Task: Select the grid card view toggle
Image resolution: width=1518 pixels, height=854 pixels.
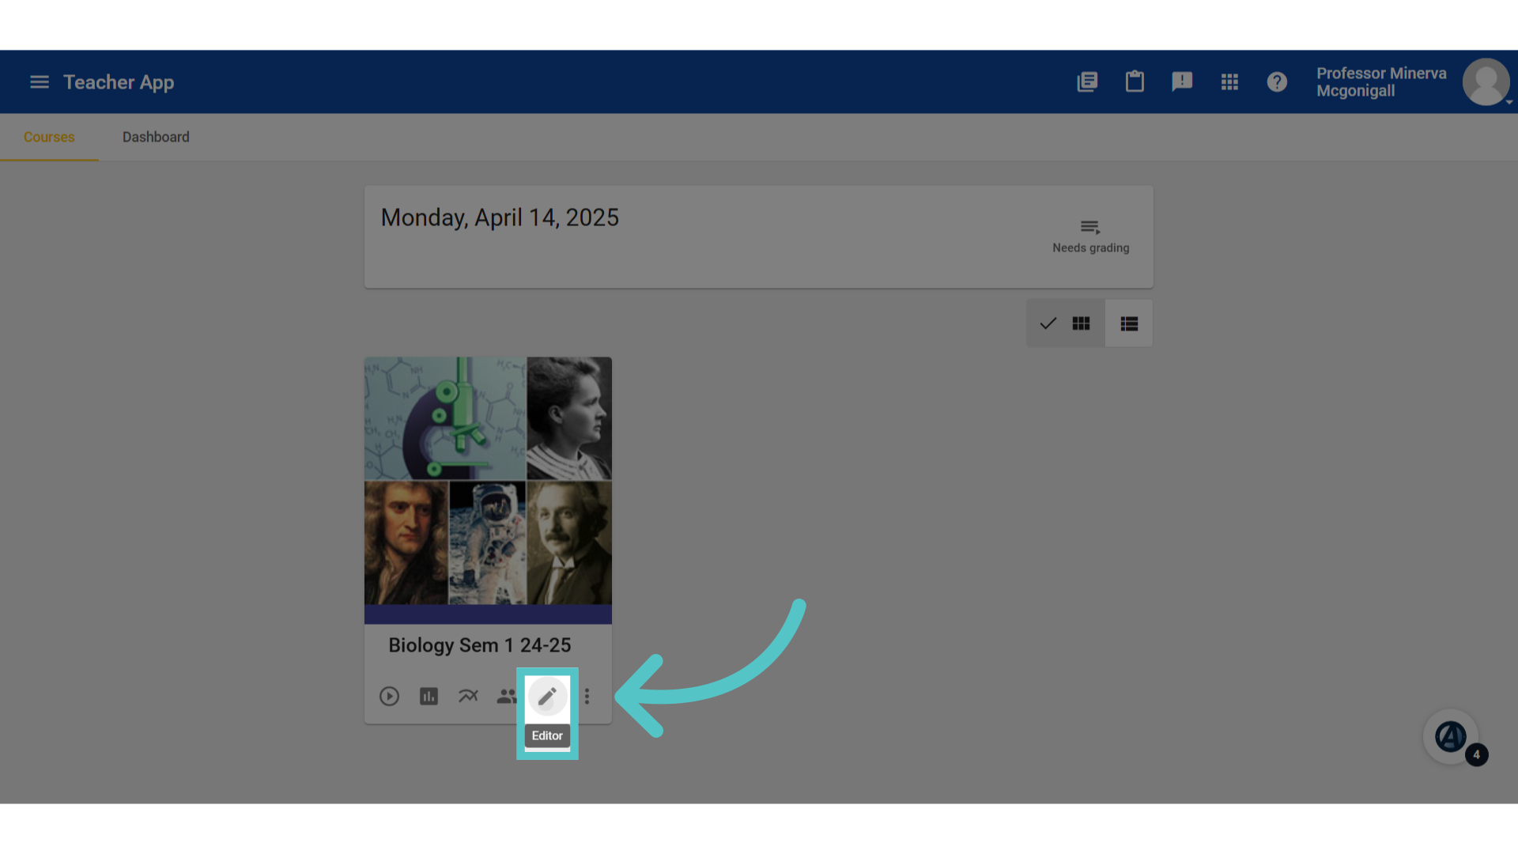Action: click(1066, 323)
